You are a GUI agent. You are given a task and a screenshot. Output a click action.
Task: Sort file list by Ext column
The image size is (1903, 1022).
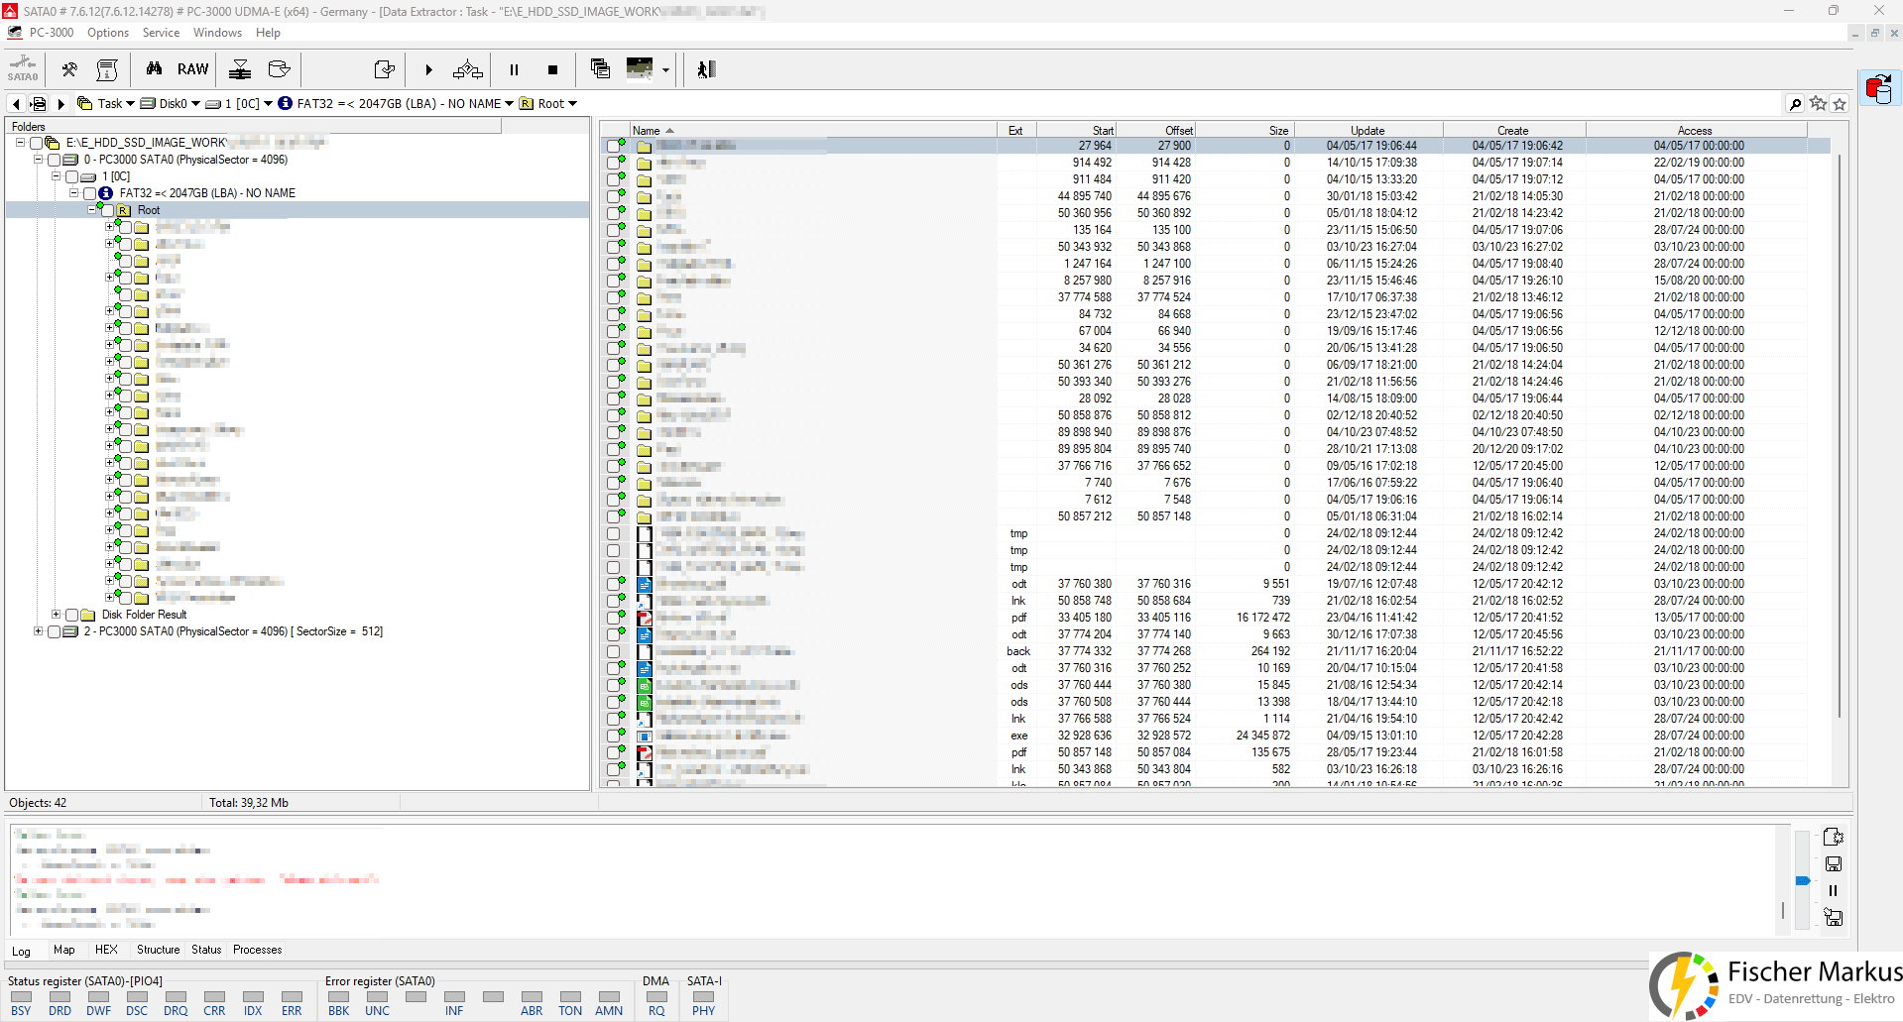(x=1016, y=130)
